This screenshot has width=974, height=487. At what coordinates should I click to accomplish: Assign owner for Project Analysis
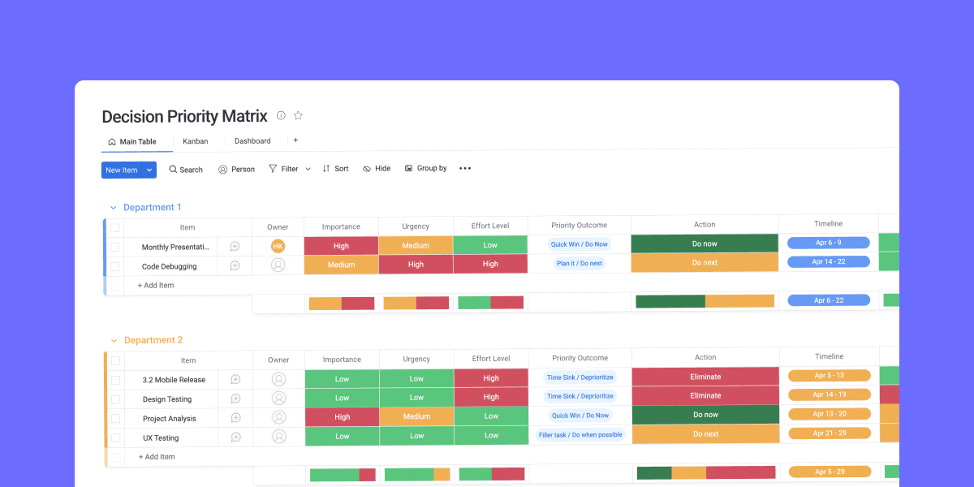(x=279, y=418)
